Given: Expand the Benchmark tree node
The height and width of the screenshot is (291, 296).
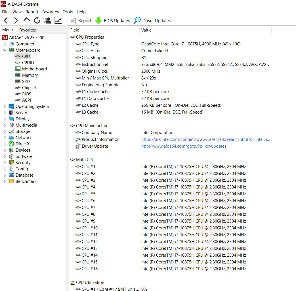Looking at the screenshot, I should [5, 181].
